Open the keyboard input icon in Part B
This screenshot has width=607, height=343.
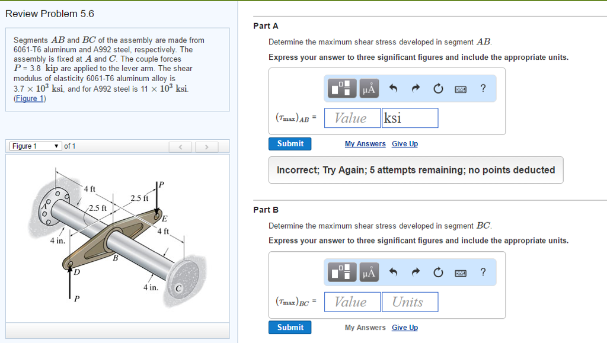pos(461,271)
